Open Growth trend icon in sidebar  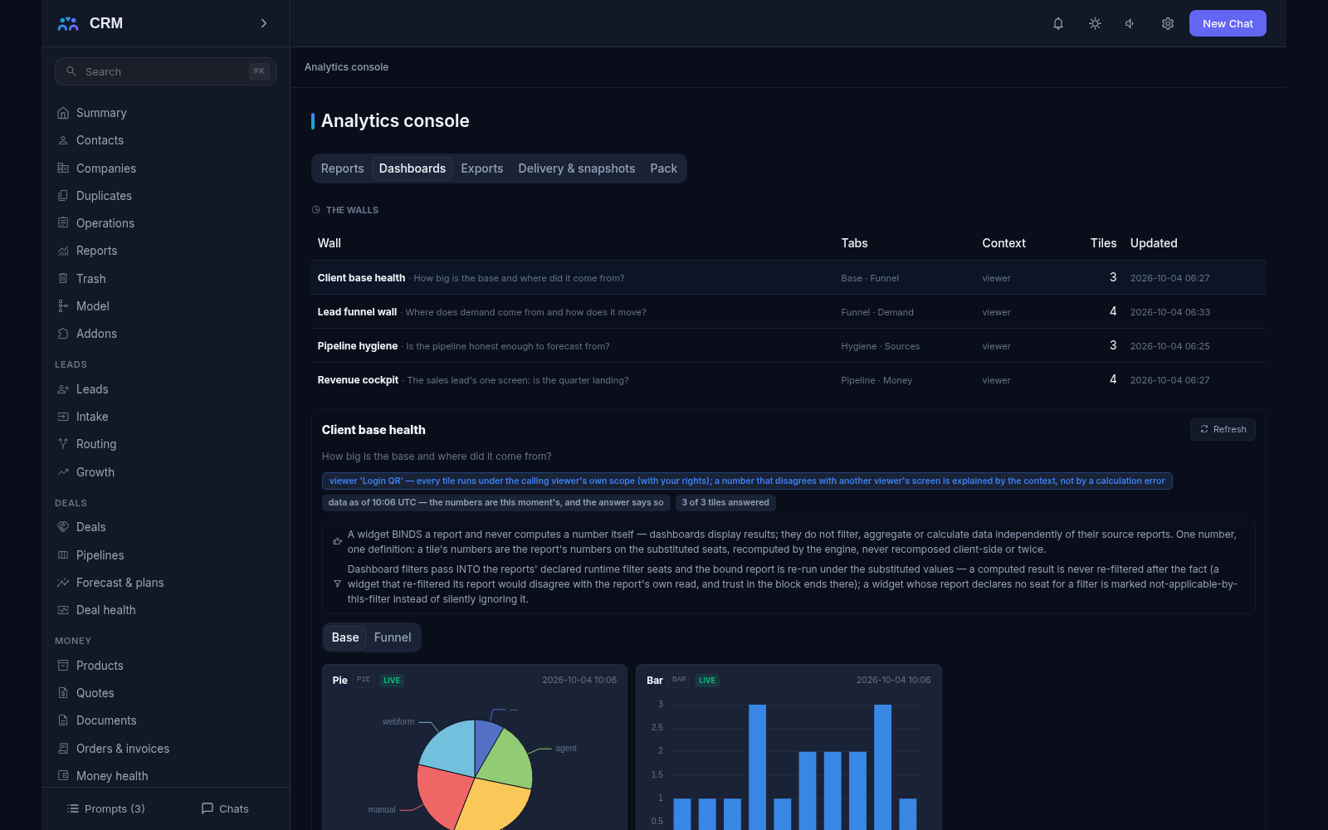coord(63,471)
